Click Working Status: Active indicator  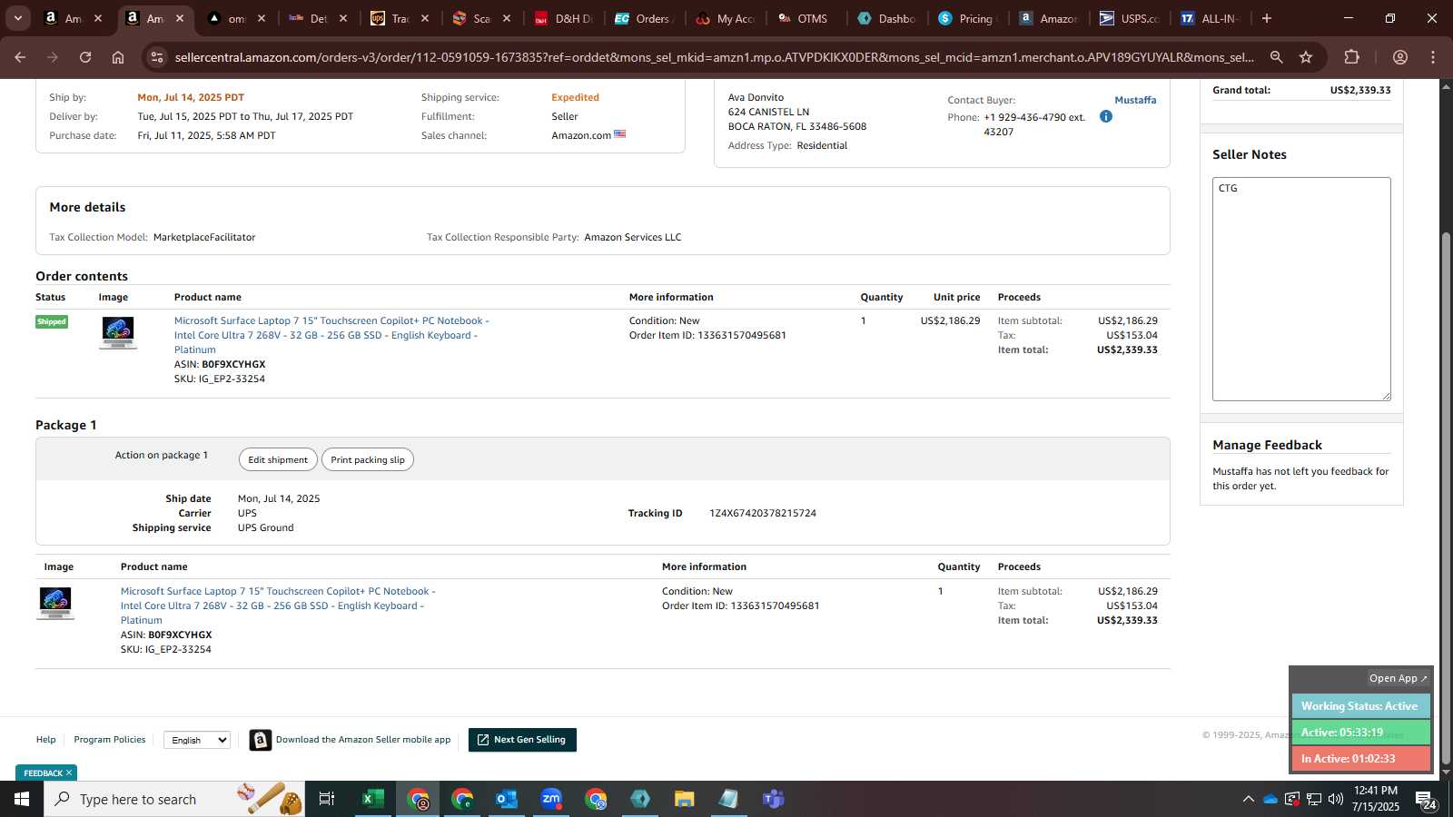[1360, 706]
